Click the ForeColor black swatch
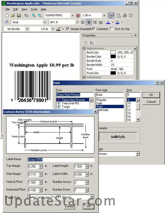 tap(113, 73)
